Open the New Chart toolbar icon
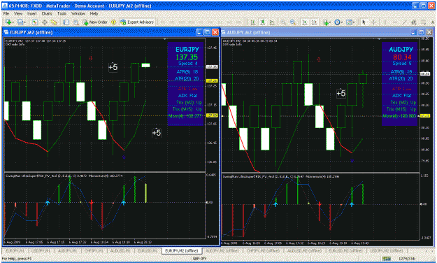Viewport: 437px width, 263px height. click(x=8, y=22)
